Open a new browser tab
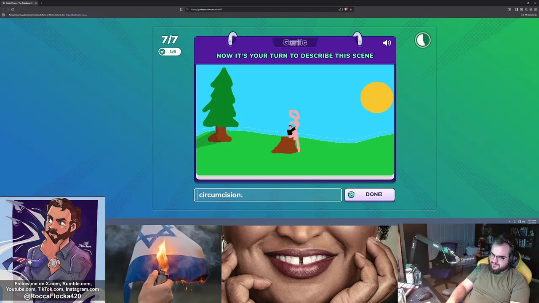The width and height of the screenshot is (539, 303). (41, 3)
